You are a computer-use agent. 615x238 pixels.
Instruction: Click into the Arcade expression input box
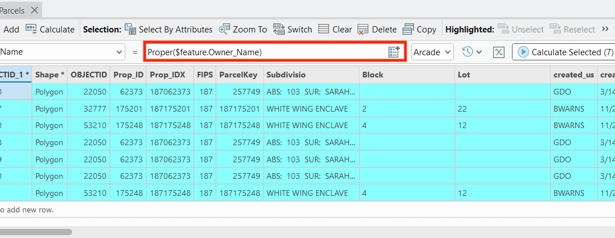coord(266,52)
